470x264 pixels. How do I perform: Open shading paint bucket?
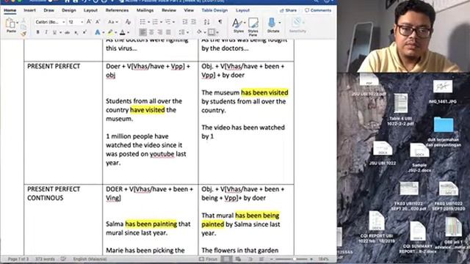(x=200, y=32)
